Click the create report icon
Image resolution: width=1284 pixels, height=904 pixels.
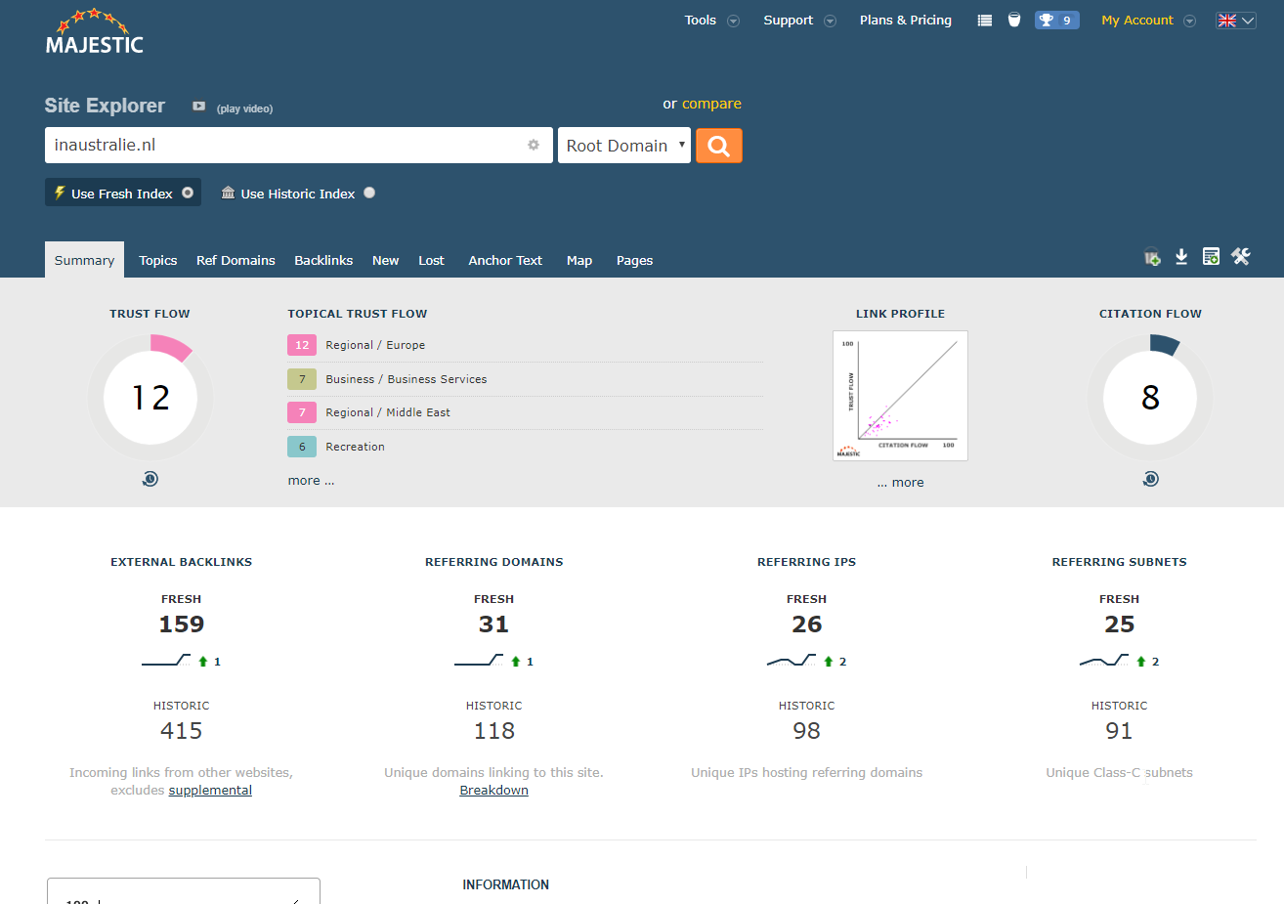coord(1211,256)
